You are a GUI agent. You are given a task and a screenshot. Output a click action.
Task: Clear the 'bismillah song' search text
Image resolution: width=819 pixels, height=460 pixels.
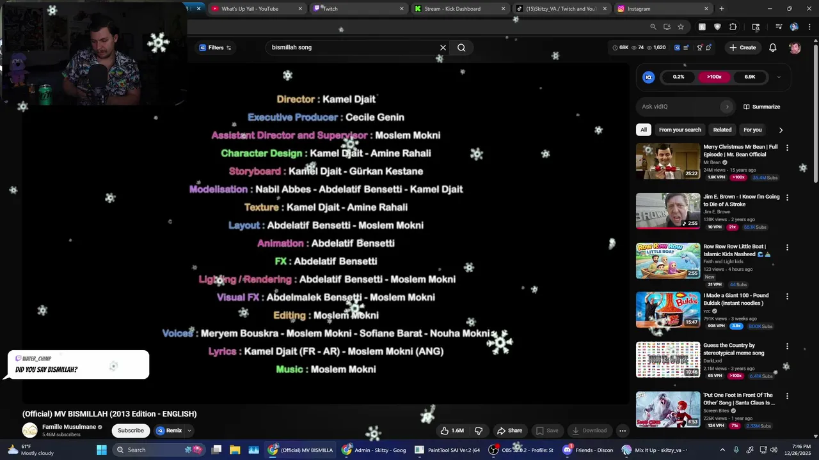click(443, 48)
